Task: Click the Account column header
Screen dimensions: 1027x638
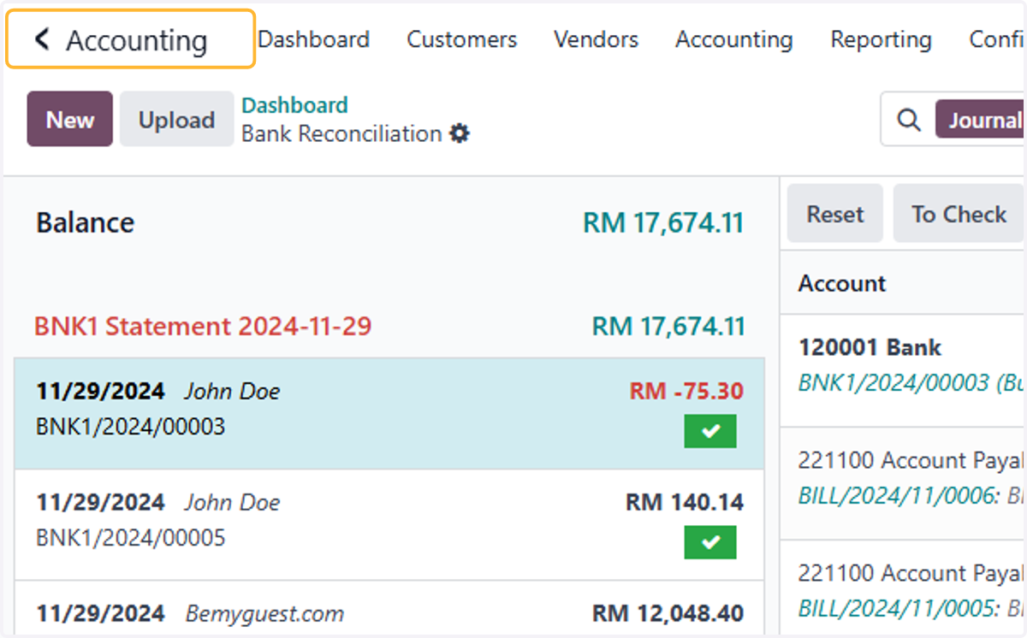Action: 842,283
